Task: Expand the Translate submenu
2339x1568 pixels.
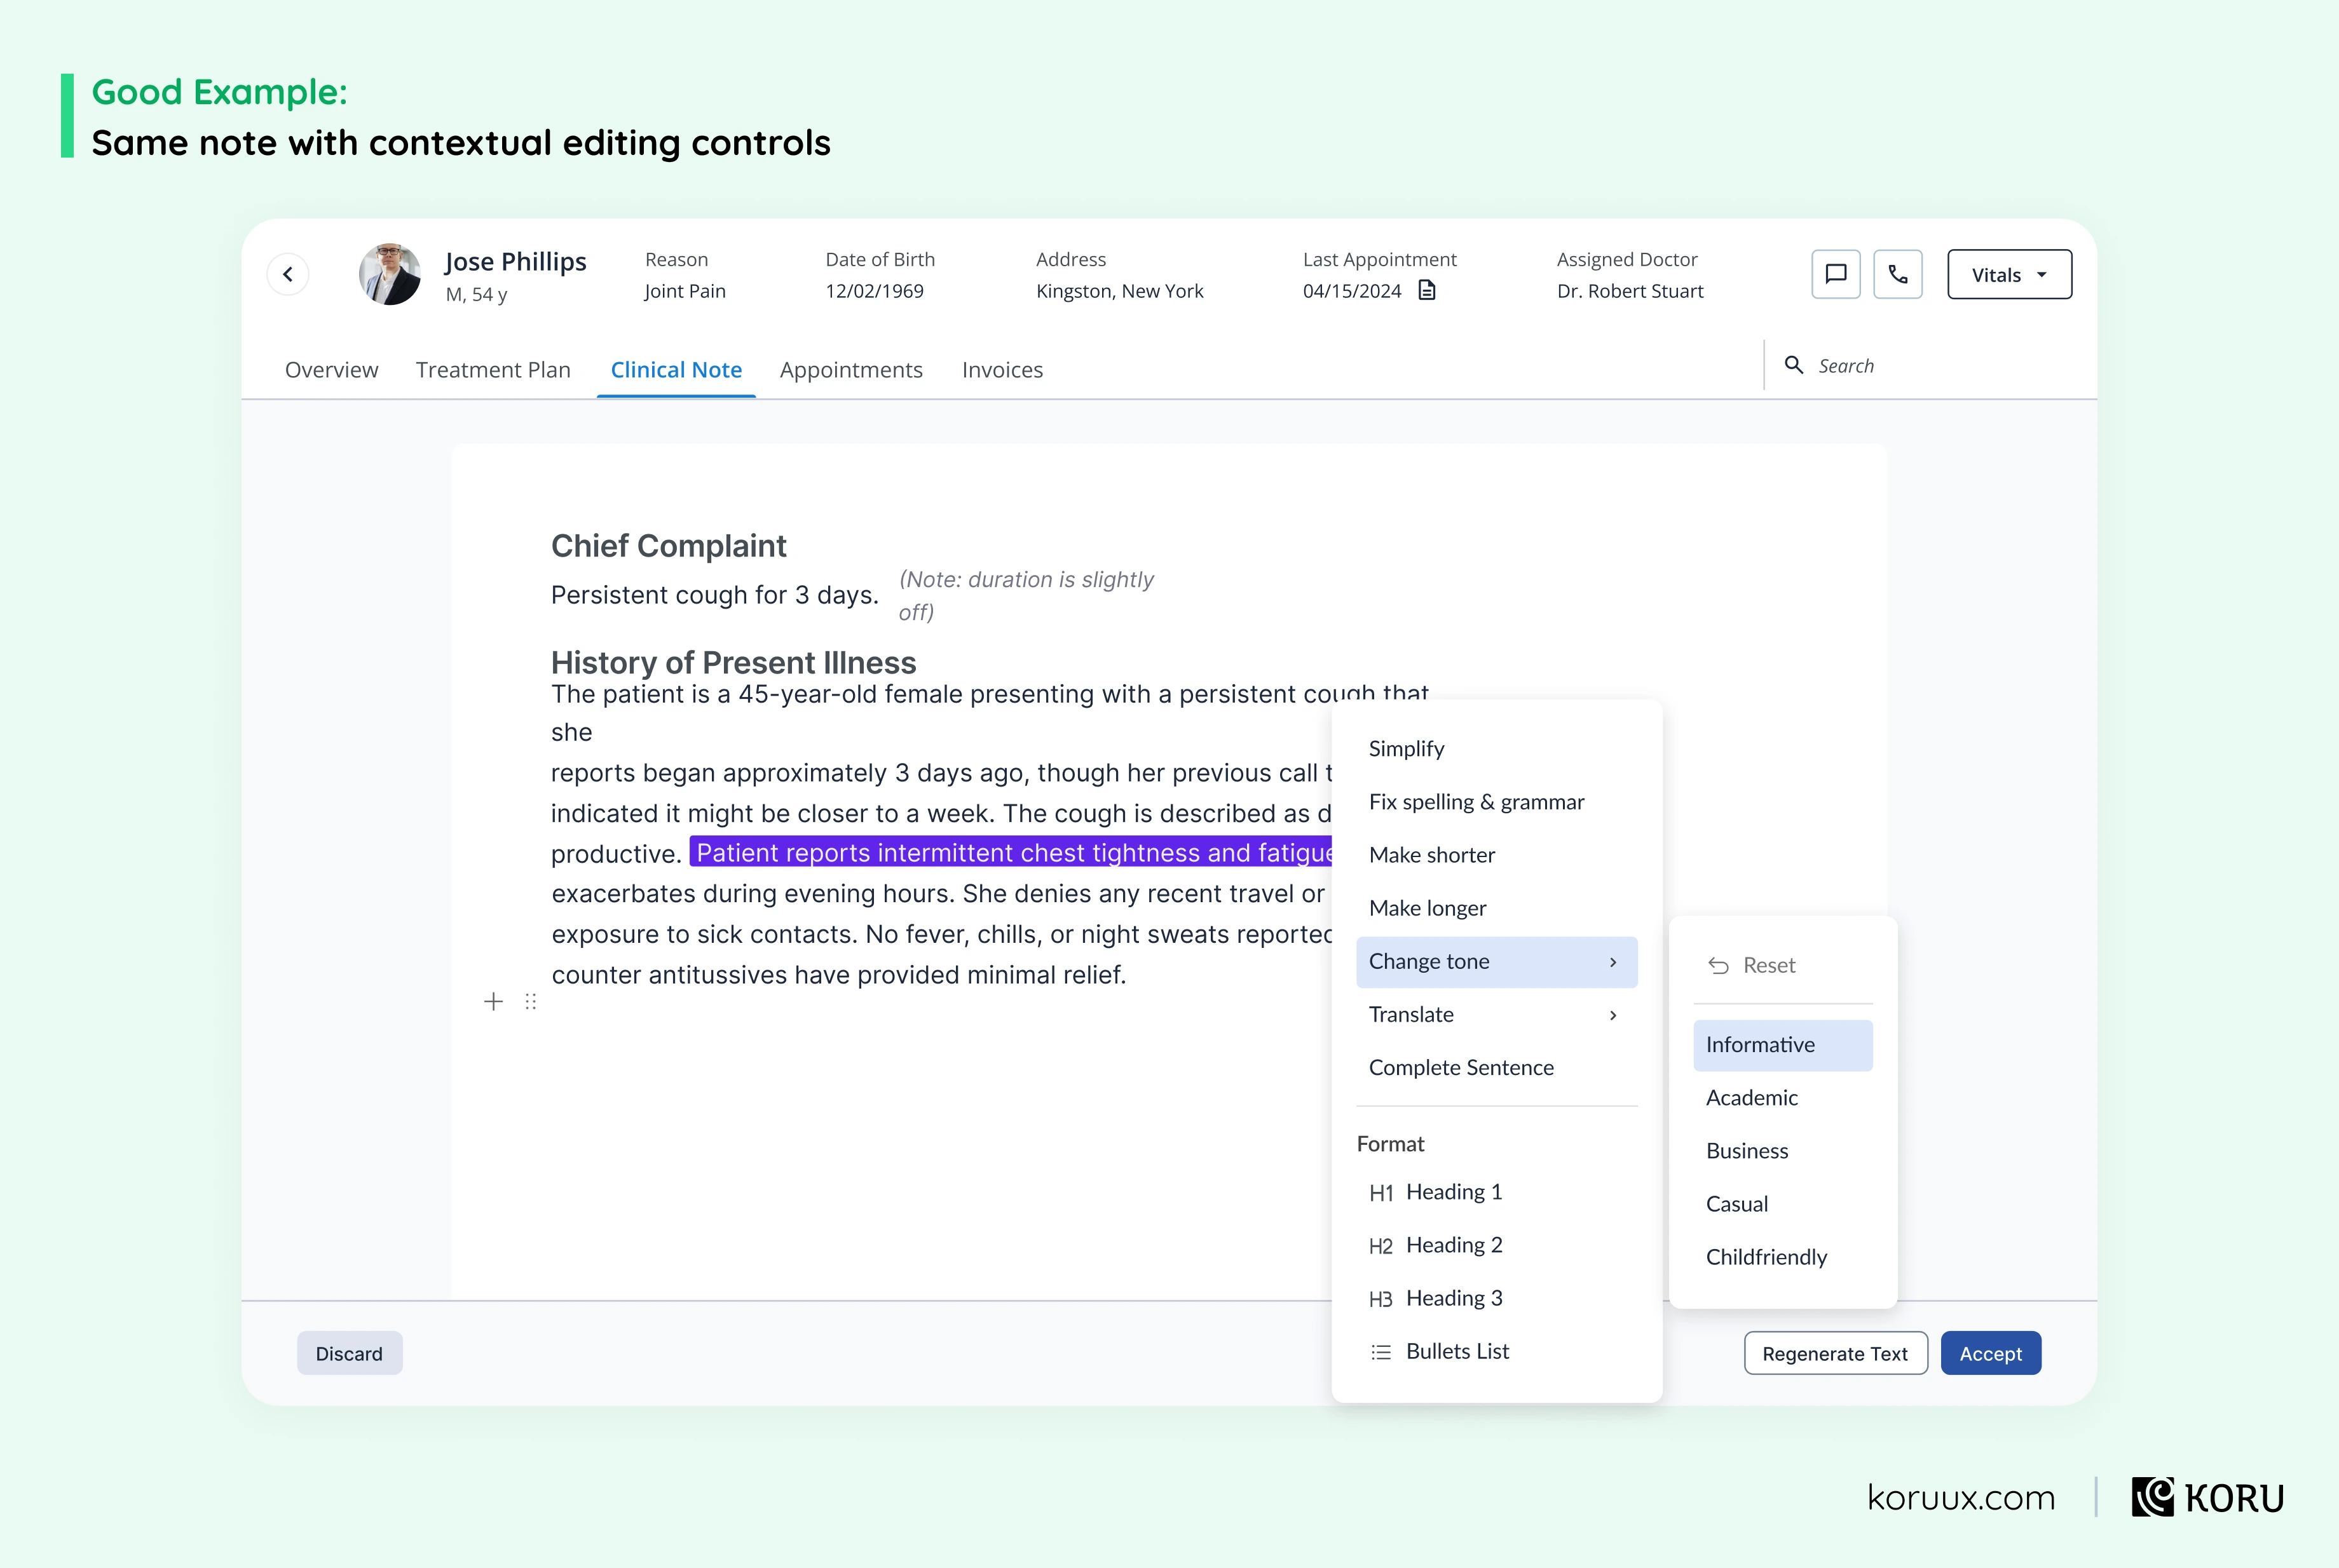Action: tap(1497, 1015)
